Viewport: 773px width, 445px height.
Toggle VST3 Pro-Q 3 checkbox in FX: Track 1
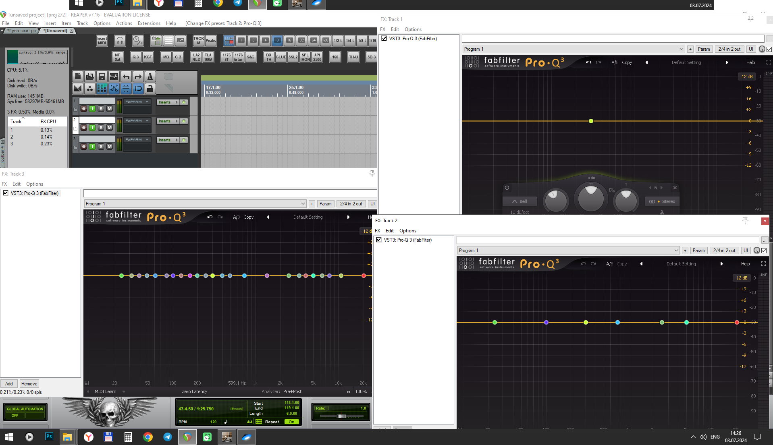[384, 39]
